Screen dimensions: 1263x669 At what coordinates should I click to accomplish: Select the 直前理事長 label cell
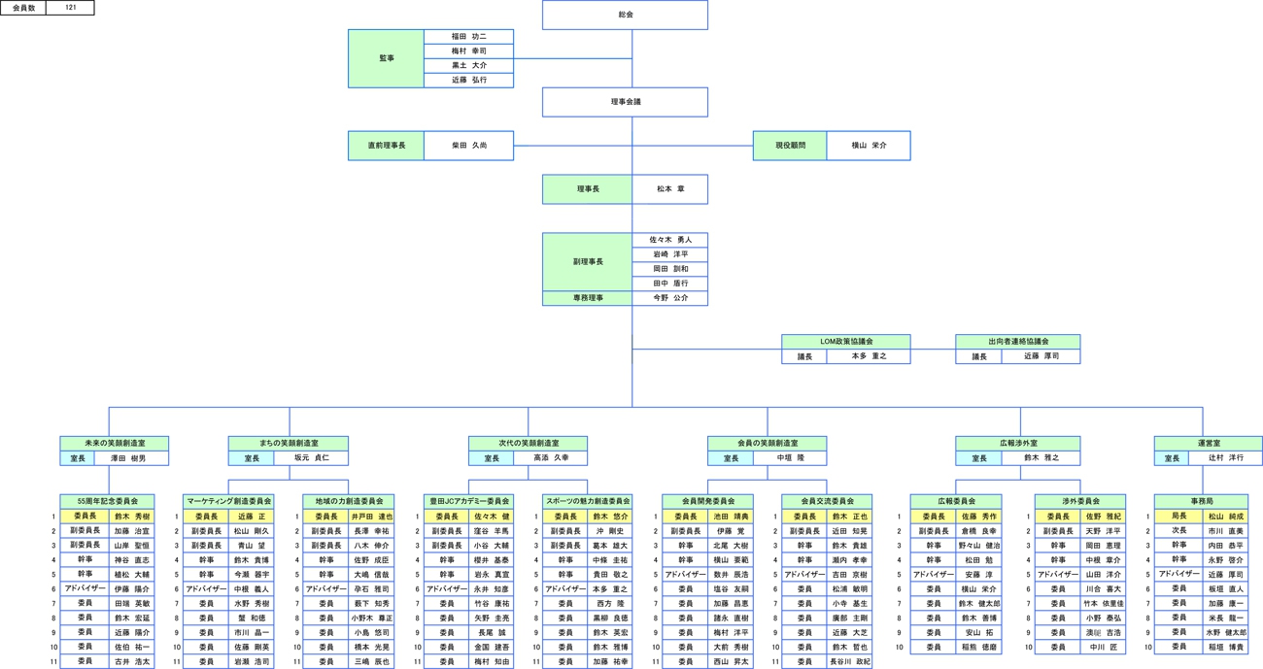pyautogui.click(x=386, y=146)
